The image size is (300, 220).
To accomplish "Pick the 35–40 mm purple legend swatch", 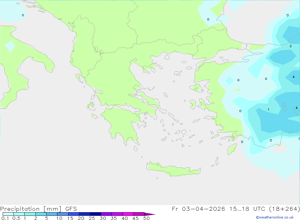I will (117, 214).
